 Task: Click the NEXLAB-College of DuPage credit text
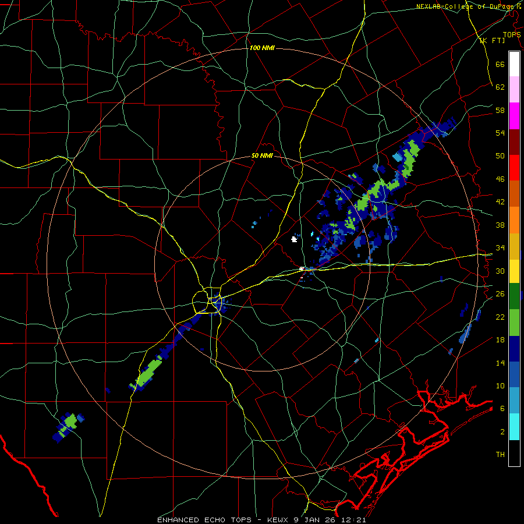pyautogui.click(x=469, y=6)
